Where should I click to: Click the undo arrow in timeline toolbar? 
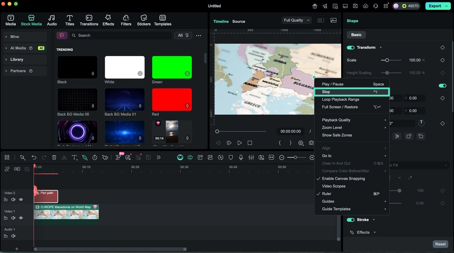pyautogui.click(x=34, y=158)
